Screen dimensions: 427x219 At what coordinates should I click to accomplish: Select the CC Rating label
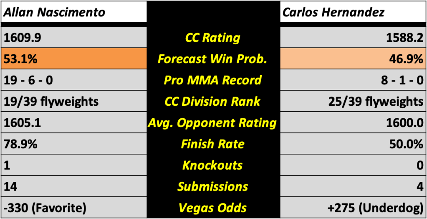(213, 38)
